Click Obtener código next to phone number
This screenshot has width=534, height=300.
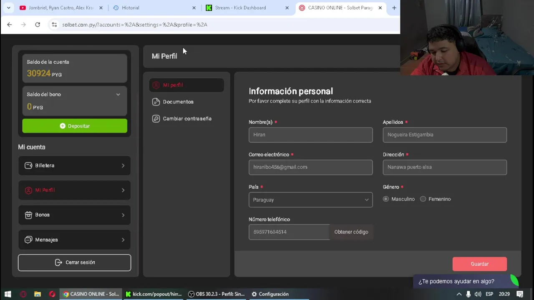coord(351,232)
